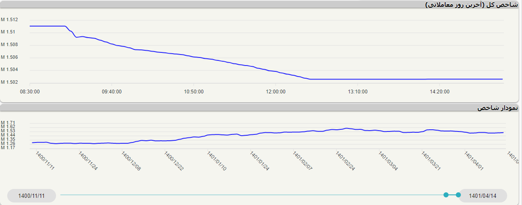The image size is (522, 205).
Task: Click the نمودار شاخص panel header
Action: (497, 108)
